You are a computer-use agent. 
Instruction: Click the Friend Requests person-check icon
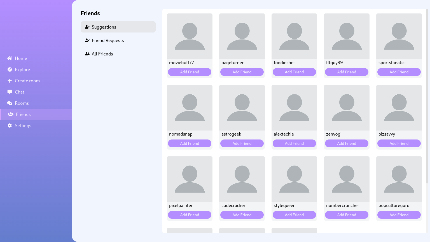pyautogui.click(x=87, y=40)
